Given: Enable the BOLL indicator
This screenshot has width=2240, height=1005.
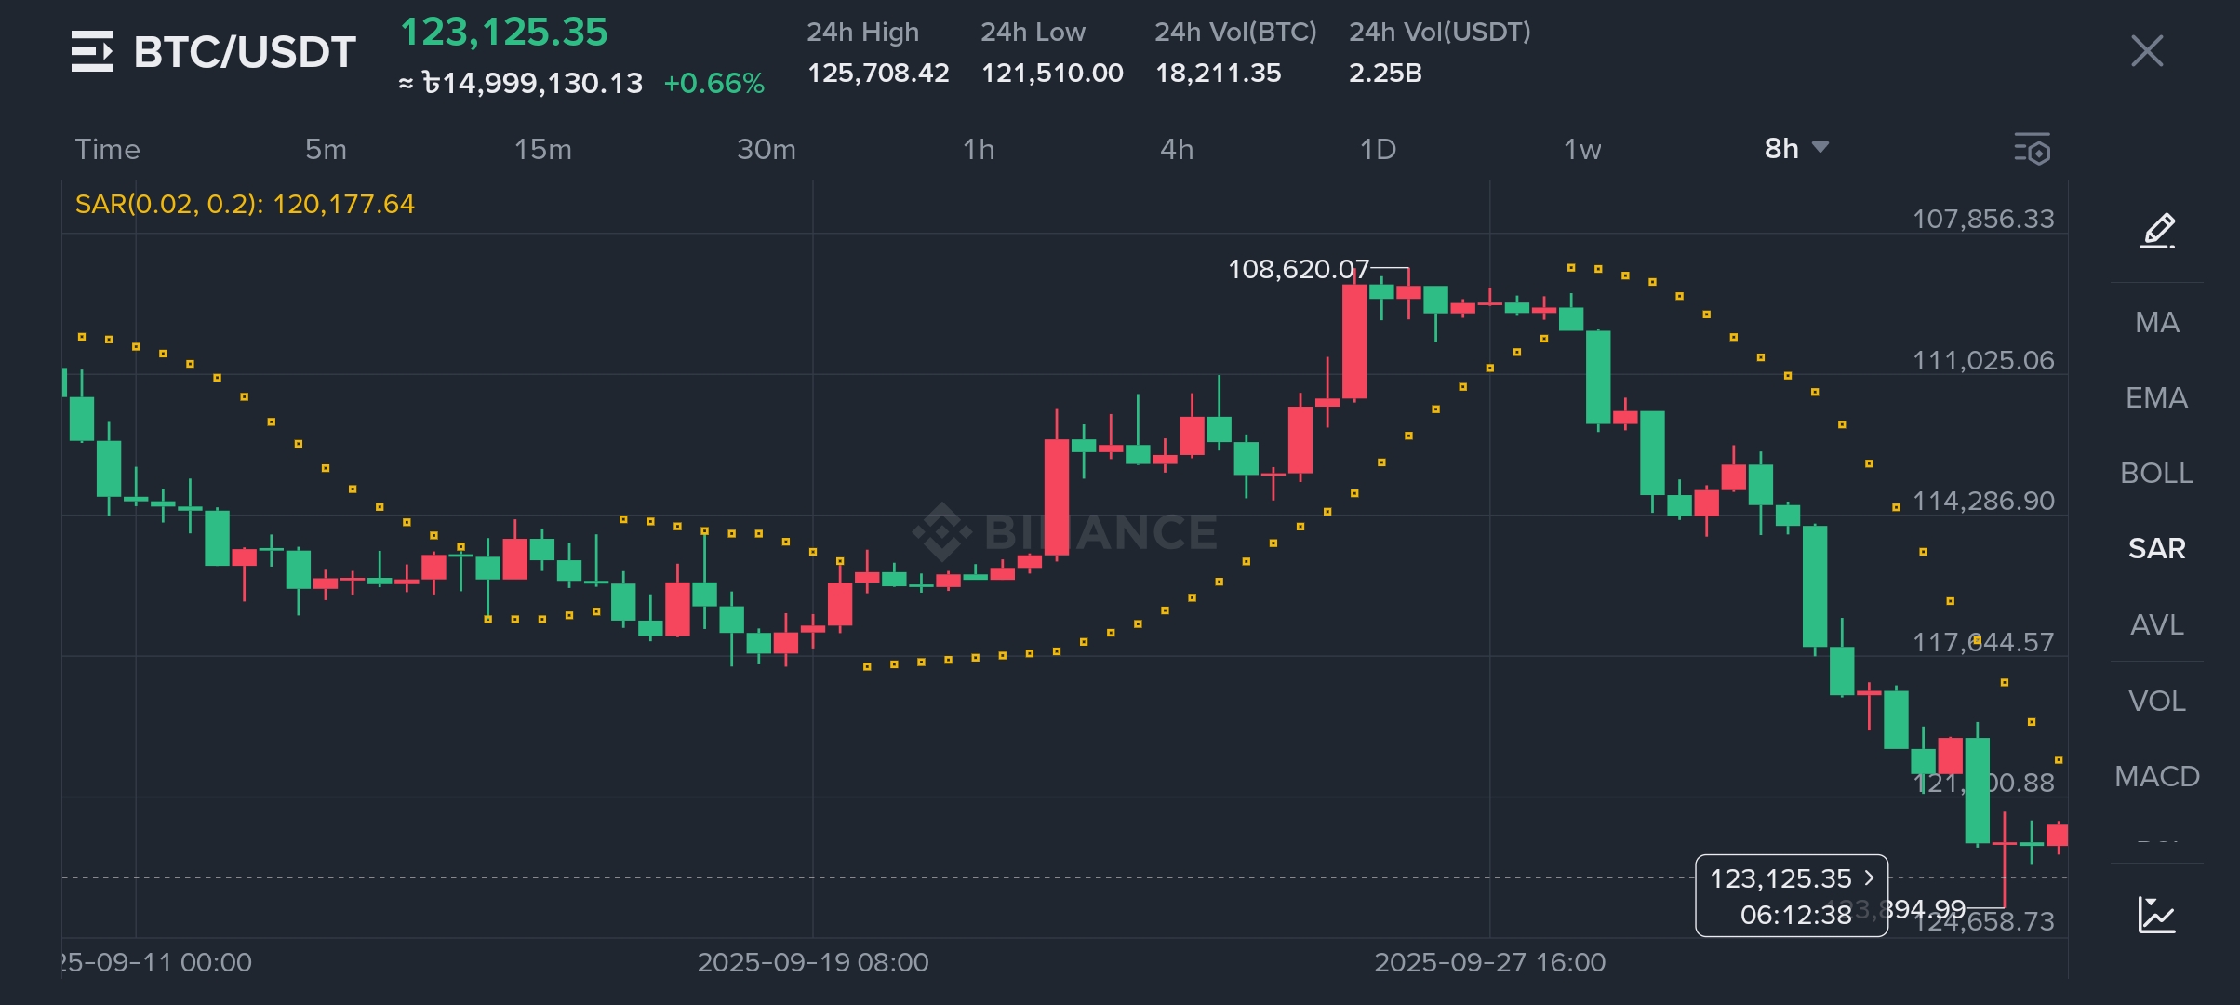Looking at the screenshot, I should tap(2156, 473).
